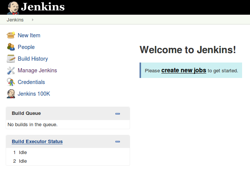Screen dimensions: 250x171
Task: Click the Jenkins 100K butler icon
Action: pos(11,94)
